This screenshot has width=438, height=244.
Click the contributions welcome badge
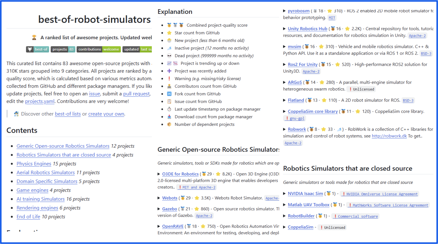click(99, 49)
